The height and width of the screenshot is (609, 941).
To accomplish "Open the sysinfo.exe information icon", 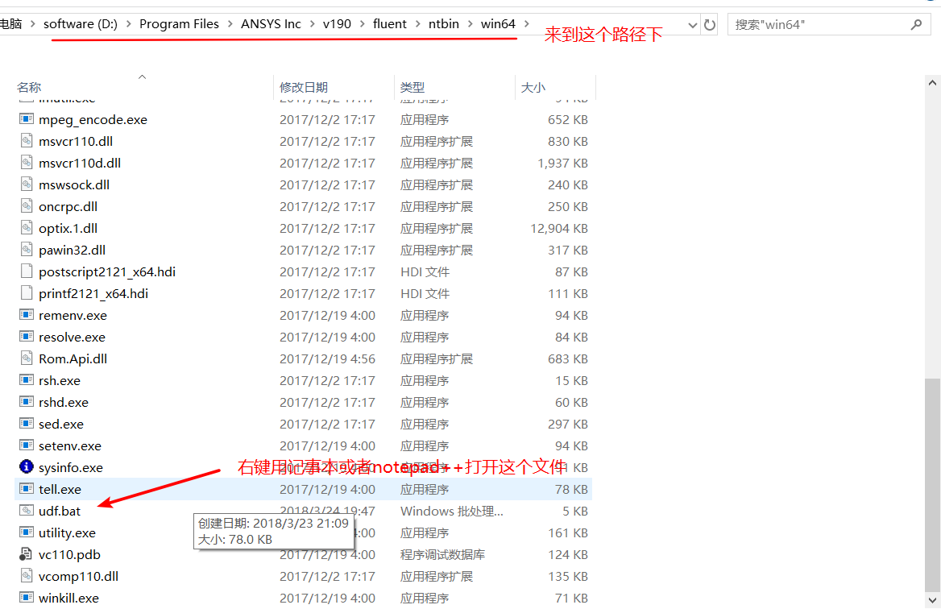I will 25,466.
